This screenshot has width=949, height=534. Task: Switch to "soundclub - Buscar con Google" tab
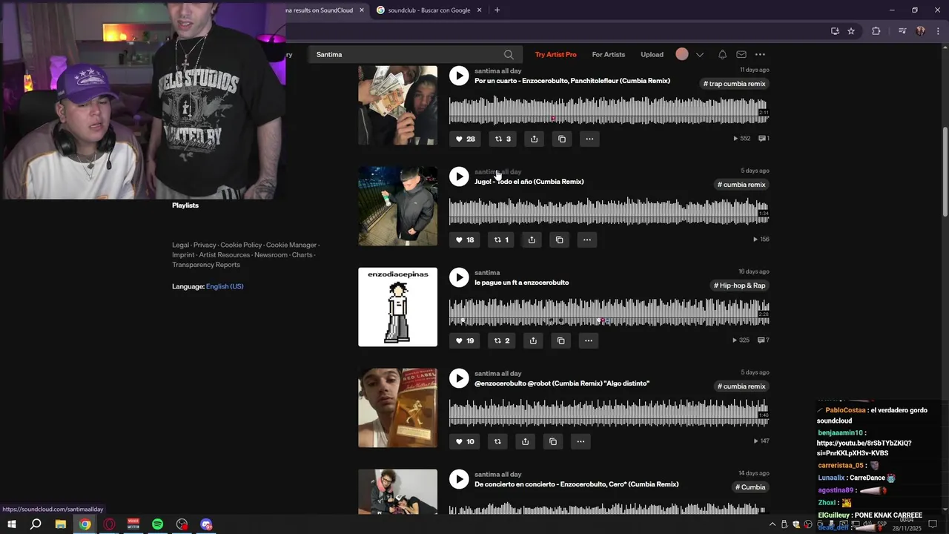click(x=429, y=10)
